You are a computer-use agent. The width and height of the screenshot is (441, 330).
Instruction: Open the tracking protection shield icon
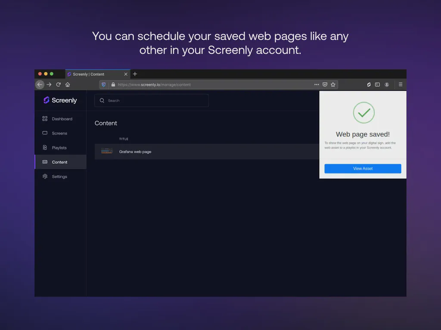tap(103, 85)
